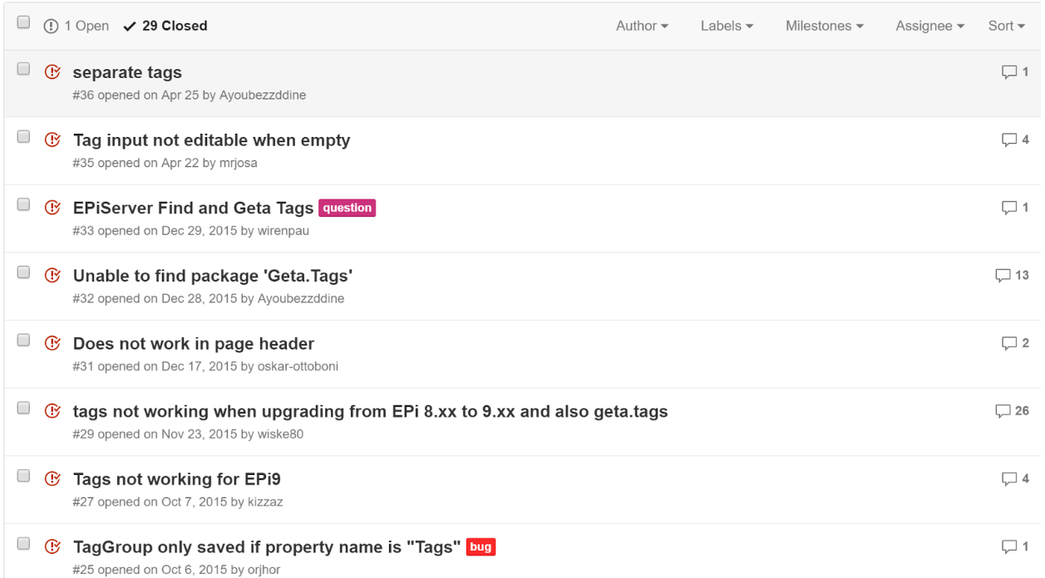1045x578 pixels.
Task: Visit author mrjosa's issues
Action: [x=238, y=163]
